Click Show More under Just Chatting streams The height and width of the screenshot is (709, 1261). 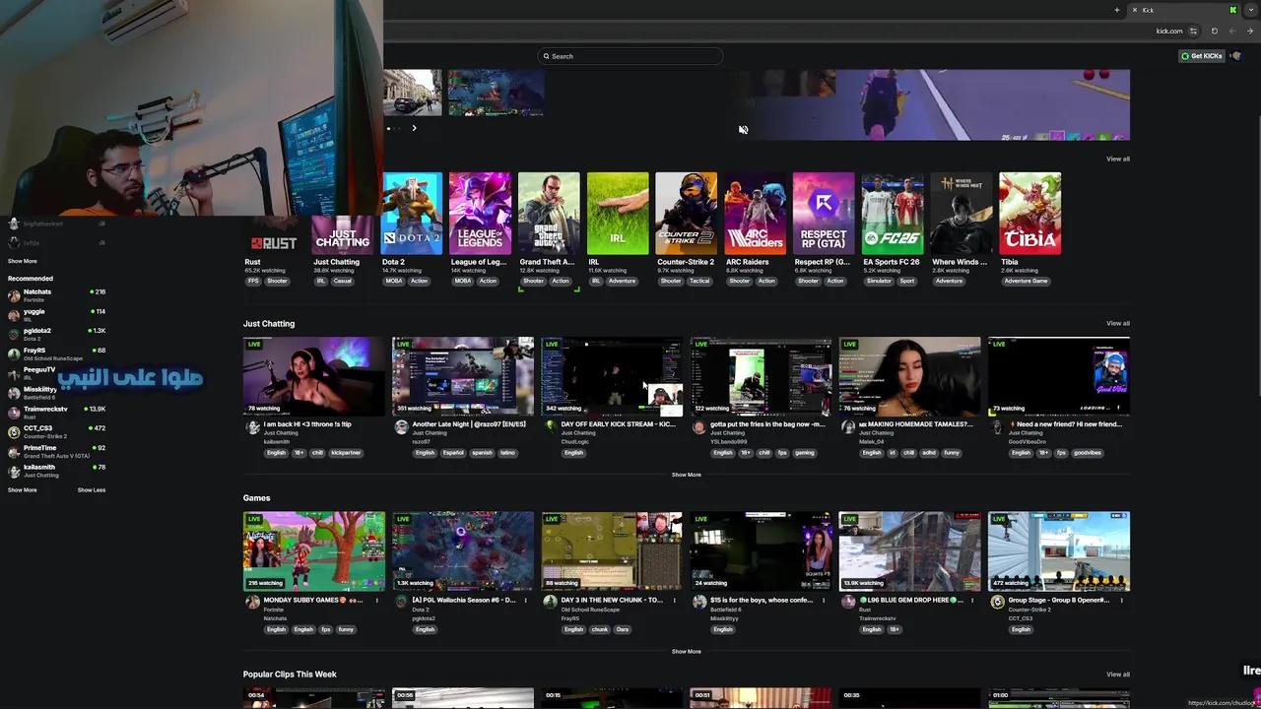[687, 475]
